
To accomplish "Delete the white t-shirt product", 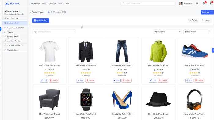I will pyautogui.click(x=54, y=80).
